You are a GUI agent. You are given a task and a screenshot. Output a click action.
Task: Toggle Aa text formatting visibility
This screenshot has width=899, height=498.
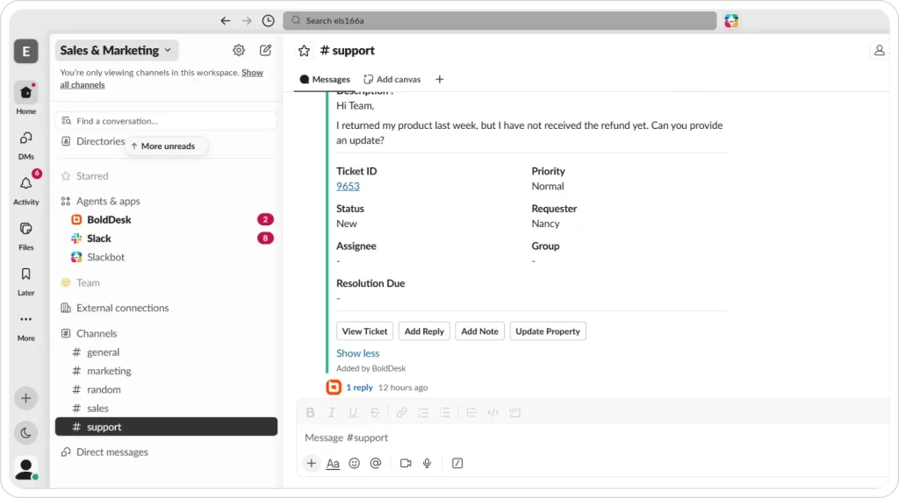click(333, 464)
